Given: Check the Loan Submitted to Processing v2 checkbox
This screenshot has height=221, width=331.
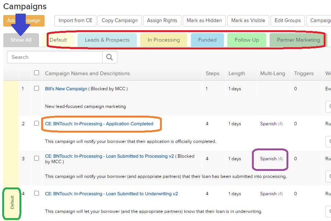Looking at the screenshot, I should click(36, 158).
